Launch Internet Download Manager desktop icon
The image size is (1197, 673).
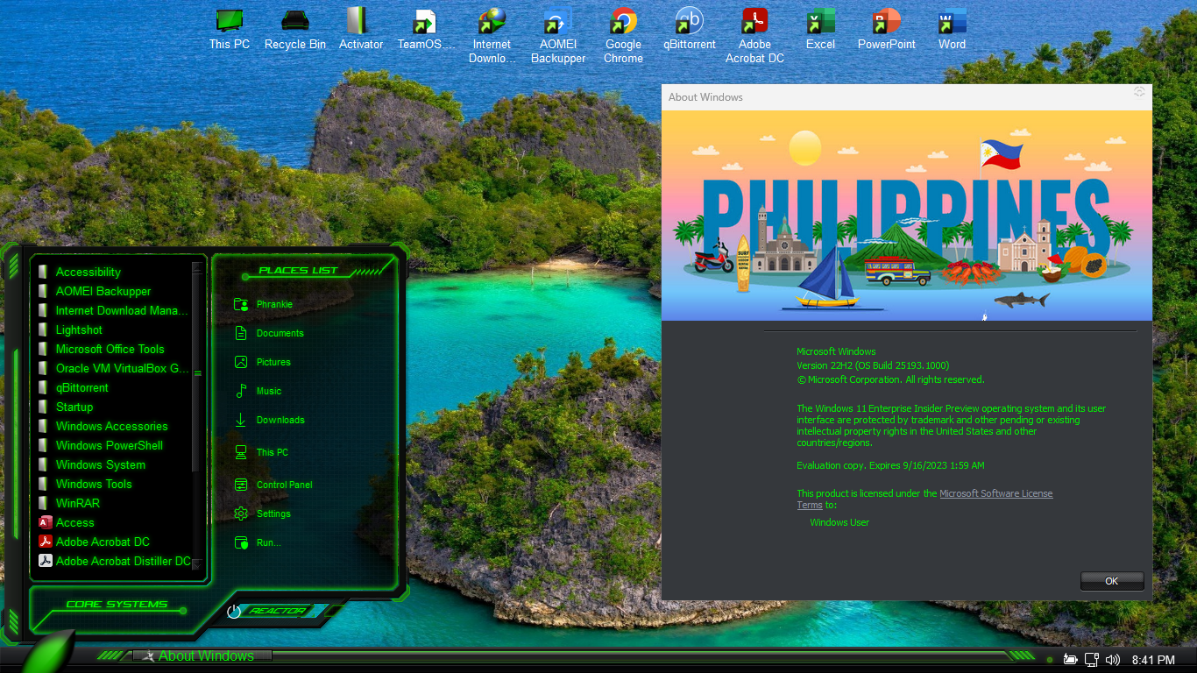click(492, 36)
